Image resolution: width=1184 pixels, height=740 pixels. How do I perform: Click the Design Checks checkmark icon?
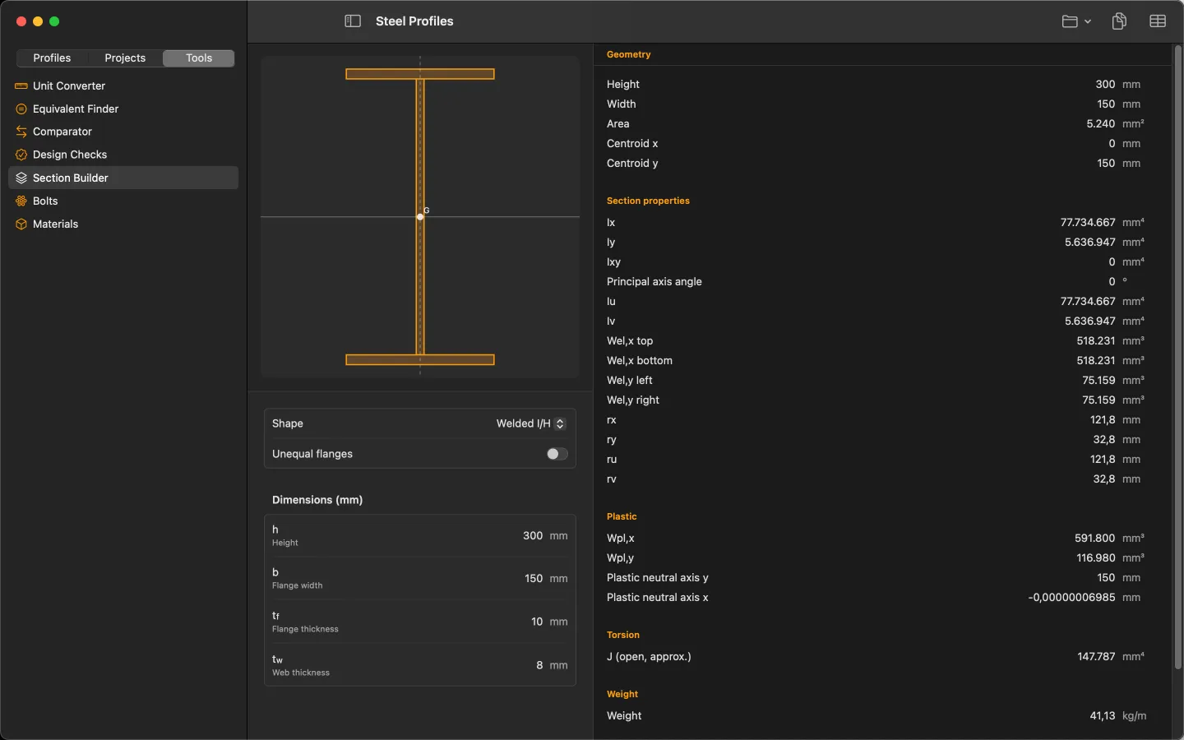click(x=21, y=155)
